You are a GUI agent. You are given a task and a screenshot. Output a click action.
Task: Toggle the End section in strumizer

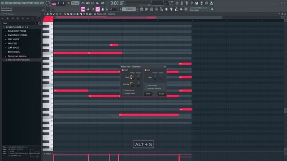(x=145, y=70)
